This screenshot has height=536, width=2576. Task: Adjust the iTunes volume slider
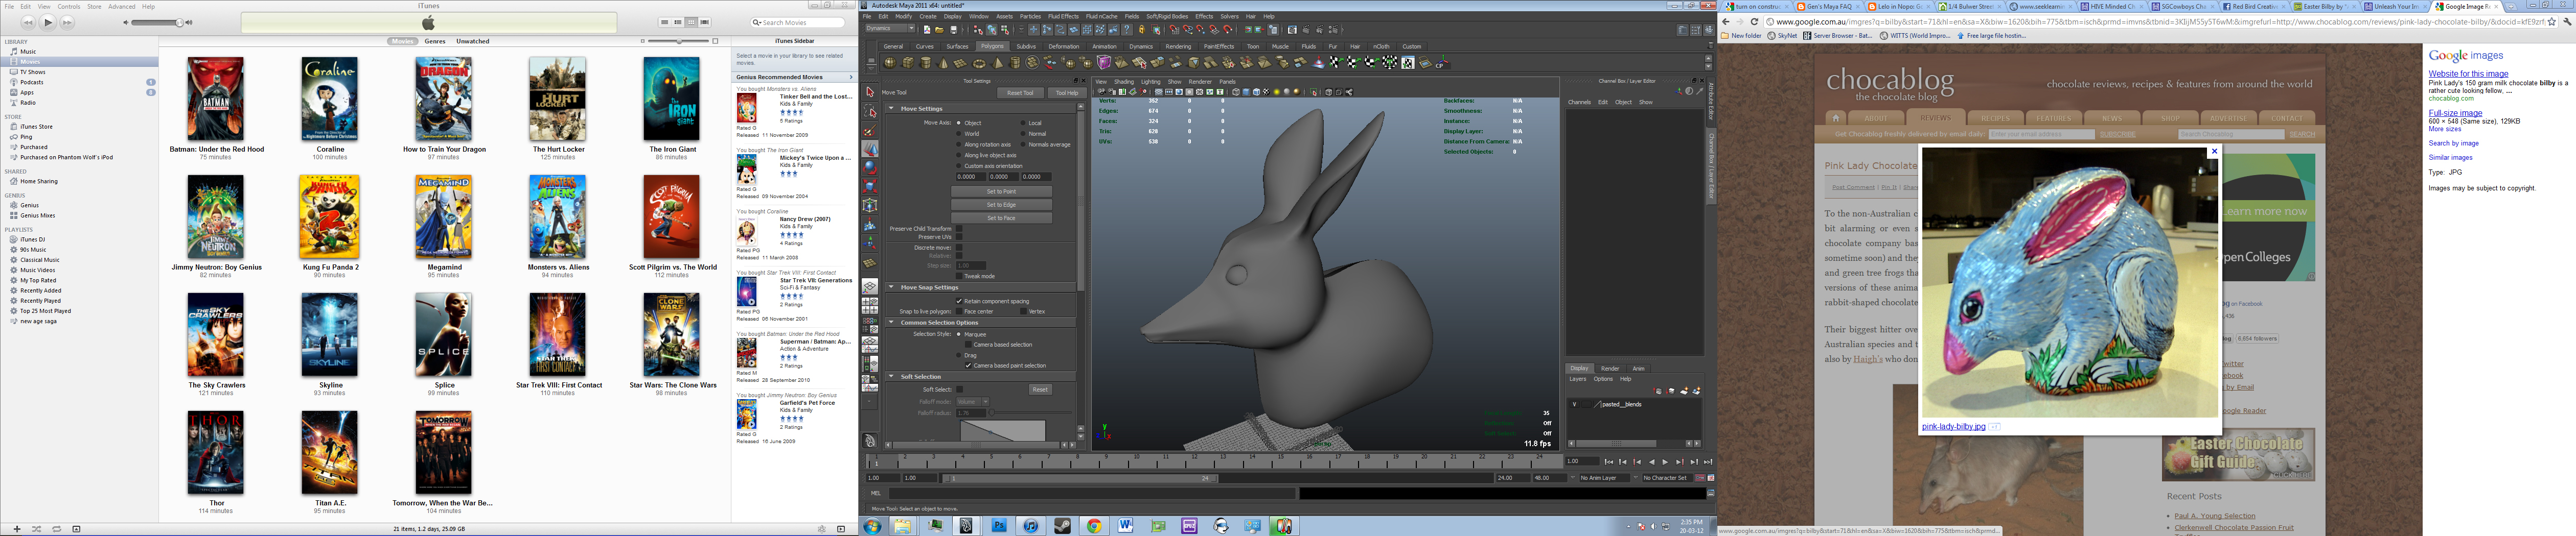click(x=157, y=22)
